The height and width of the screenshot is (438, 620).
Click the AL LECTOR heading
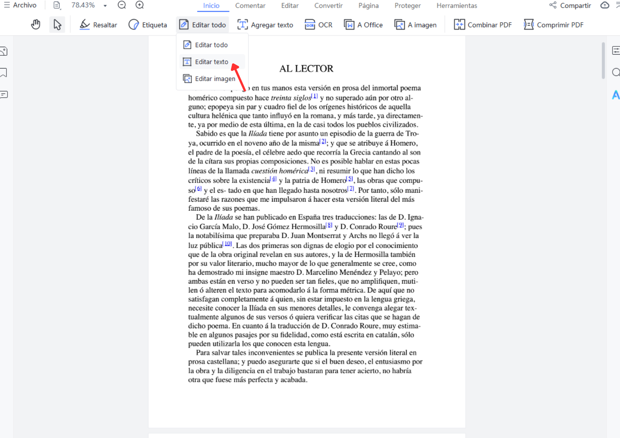point(306,68)
